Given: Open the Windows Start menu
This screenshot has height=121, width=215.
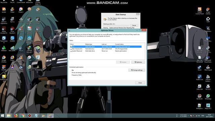Looking at the screenshot, I should coord(2,116).
